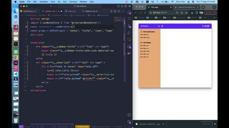Open the download item options chevron
229x128 pixels.
coord(163,124)
